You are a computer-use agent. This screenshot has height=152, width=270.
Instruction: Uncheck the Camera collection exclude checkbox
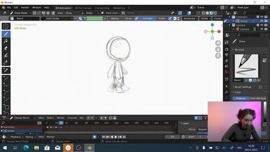(258, 25)
